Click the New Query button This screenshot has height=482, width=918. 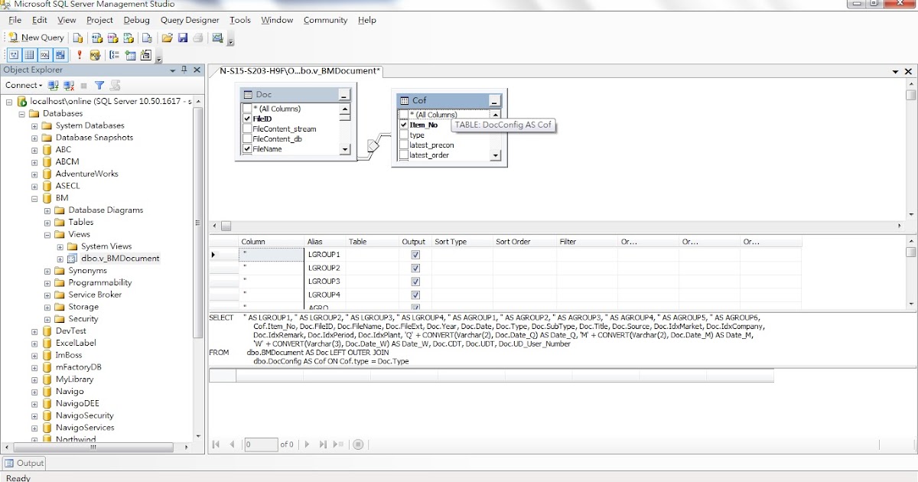[36, 37]
